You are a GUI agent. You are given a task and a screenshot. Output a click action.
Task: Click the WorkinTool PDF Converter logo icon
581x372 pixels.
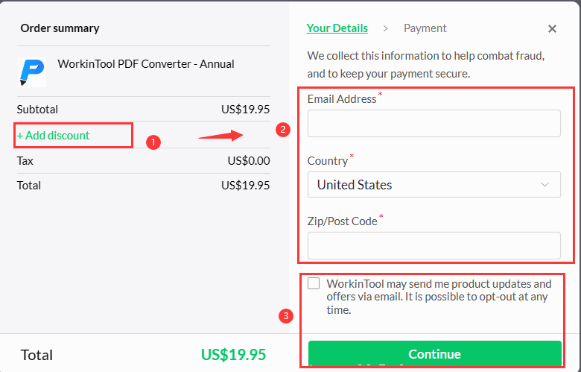[x=31, y=72]
